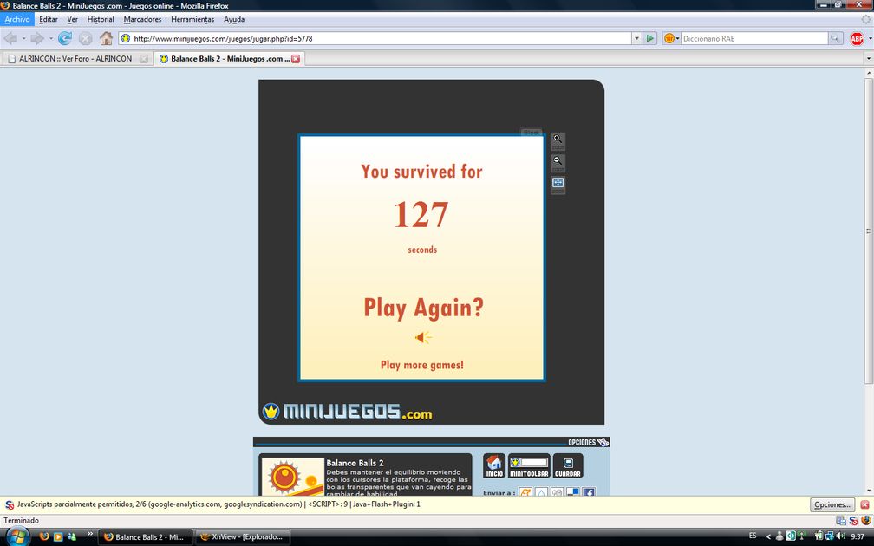
Task: Click the fit-to-screen icon beside the game
Action: point(558,184)
